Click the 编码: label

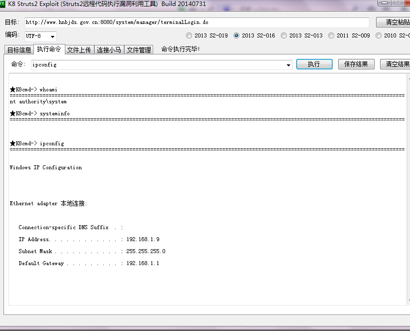[12, 34]
